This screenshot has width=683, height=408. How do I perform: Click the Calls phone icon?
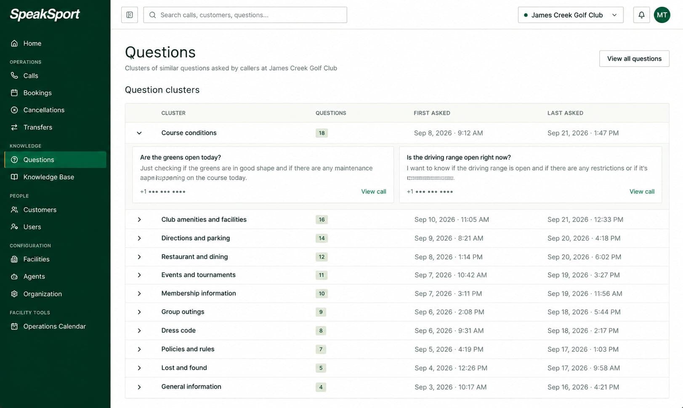pos(14,76)
